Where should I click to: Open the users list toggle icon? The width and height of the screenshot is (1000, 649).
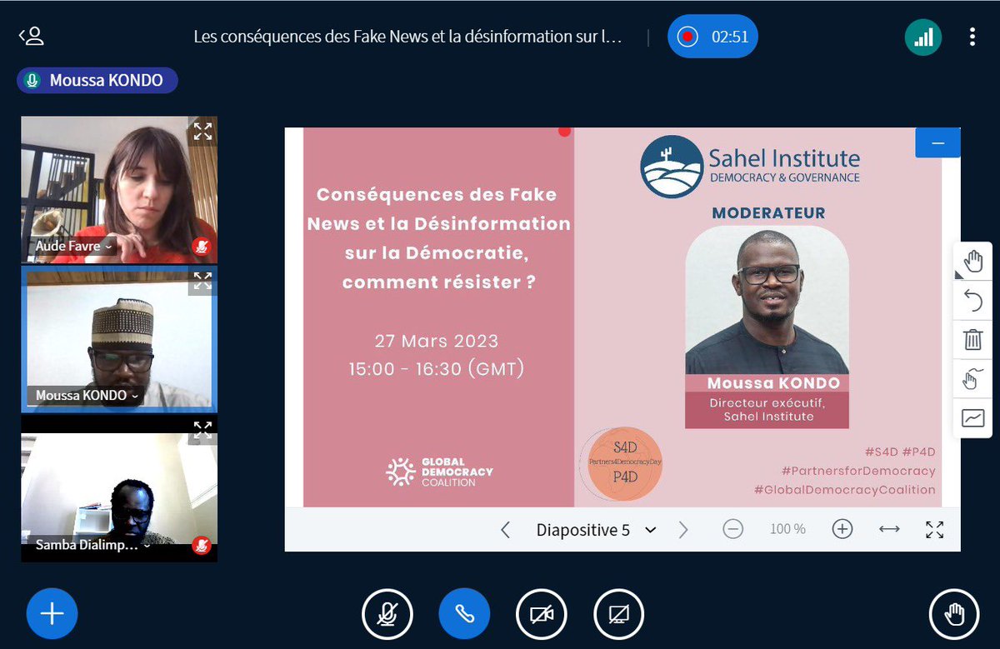click(x=31, y=37)
